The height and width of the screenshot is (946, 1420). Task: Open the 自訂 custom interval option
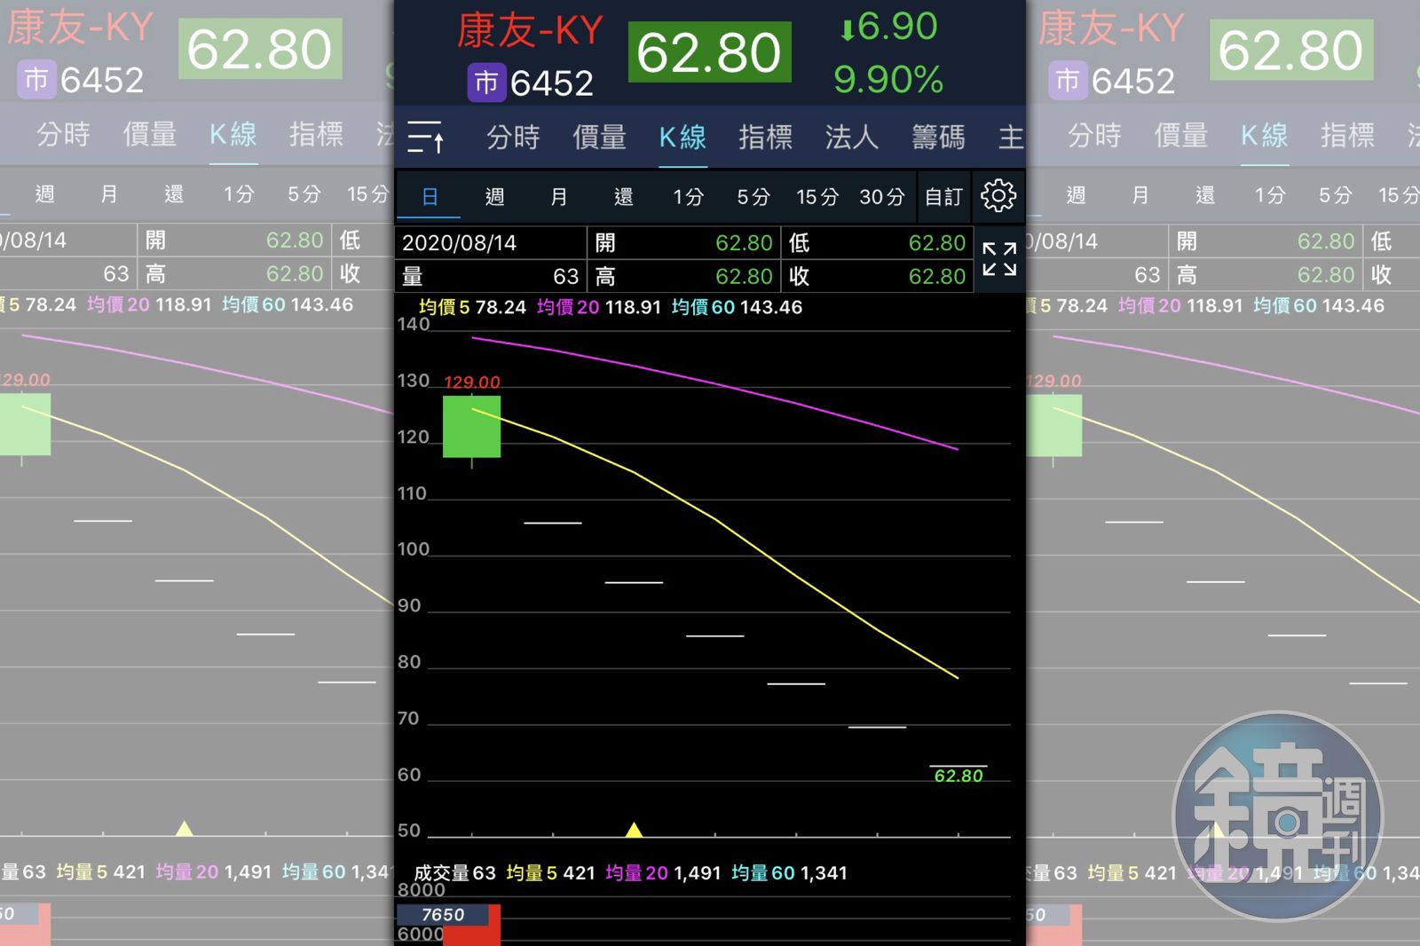[x=943, y=197]
